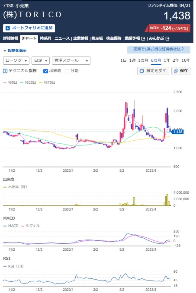Screen dimensions: 196x293
Task: Select the 1週 time range
Action: tap(132, 60)
